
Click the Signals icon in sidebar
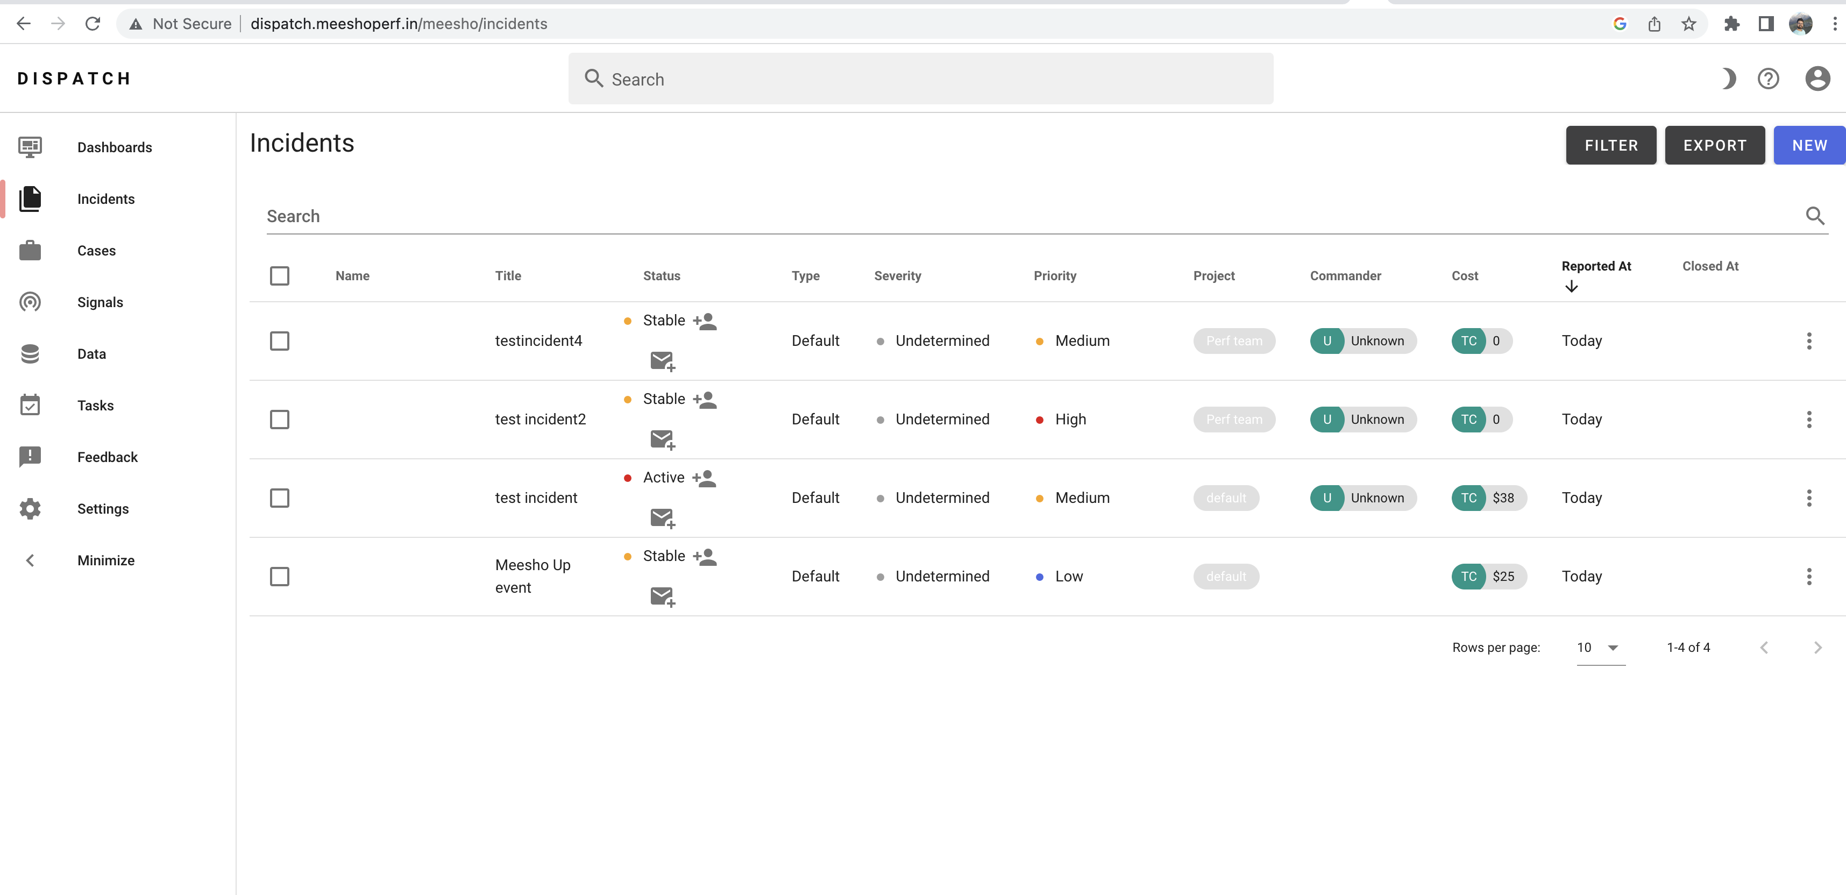coord(30,302)
